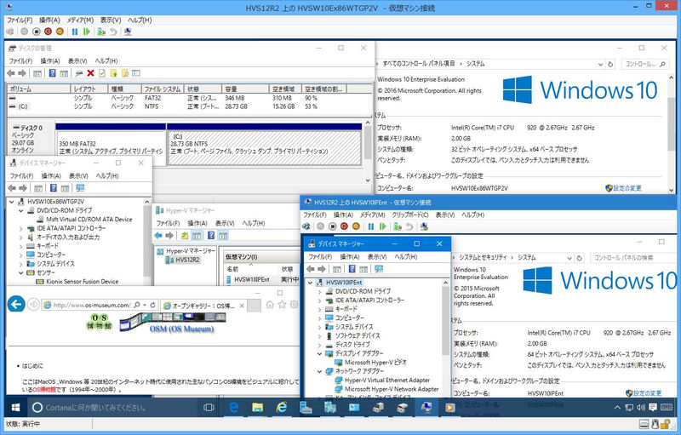Collapse ネットワーク アダプター in HVSW10IPEnt Device Manager
The width and height of the screenshot is (681, 435).
click(320, 372)
